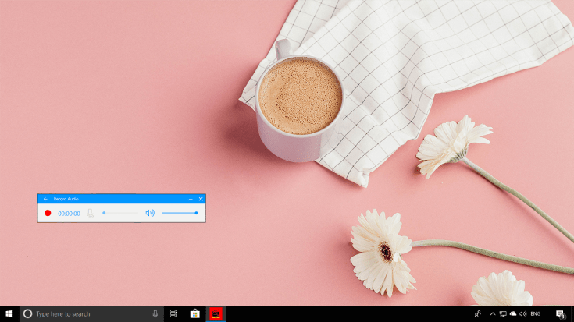
Task: Click the back arrow in Record Audio
Action: [45, 199]
